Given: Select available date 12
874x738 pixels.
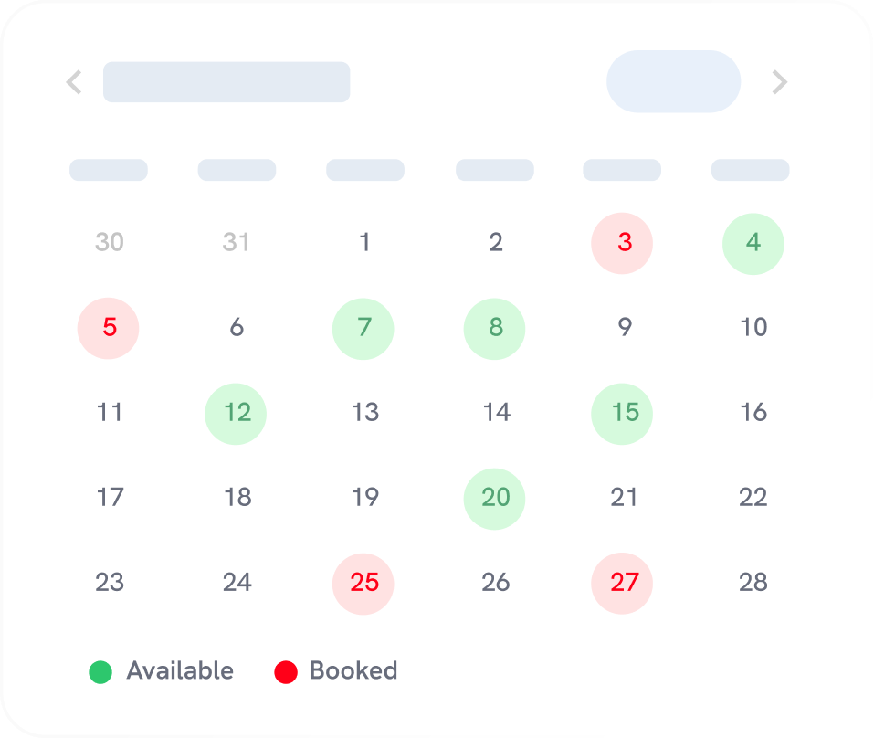Looking at the screenshot, I should (x=236, y=414).
